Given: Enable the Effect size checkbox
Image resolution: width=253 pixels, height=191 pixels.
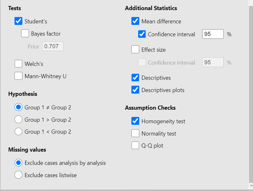Looking at the screenshot, I should coord(135,49).
